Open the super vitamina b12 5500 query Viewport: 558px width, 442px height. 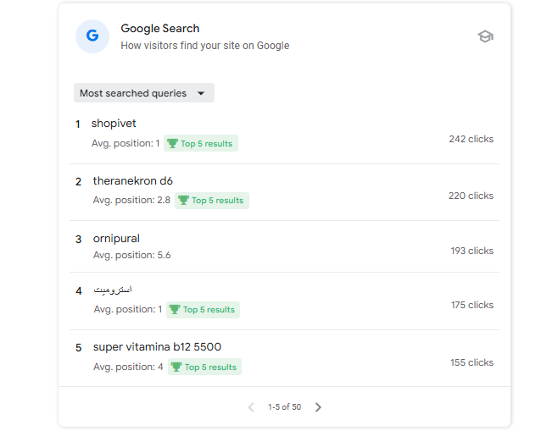tap(157, 347)
